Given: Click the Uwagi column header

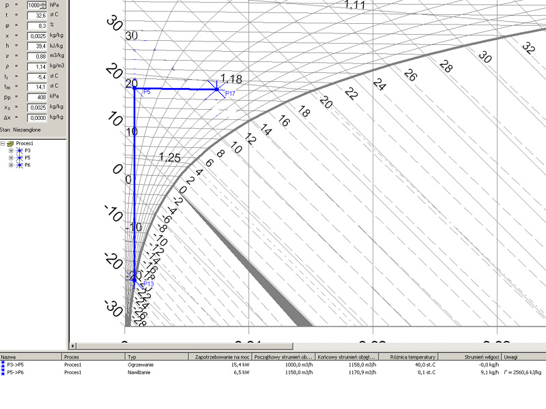Looking at the screenshot, I should [524, 357].
